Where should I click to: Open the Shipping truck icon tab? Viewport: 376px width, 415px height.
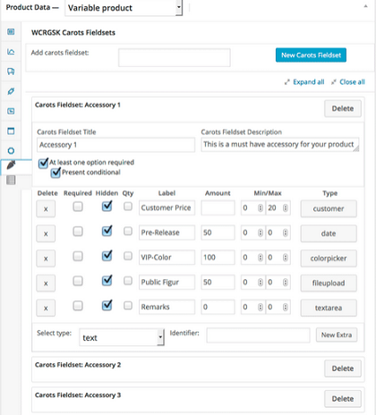tap(11, 72)
